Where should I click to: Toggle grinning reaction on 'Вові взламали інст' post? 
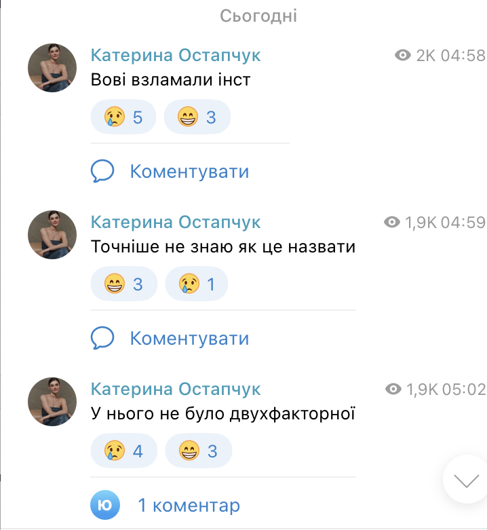pos(197,117)
